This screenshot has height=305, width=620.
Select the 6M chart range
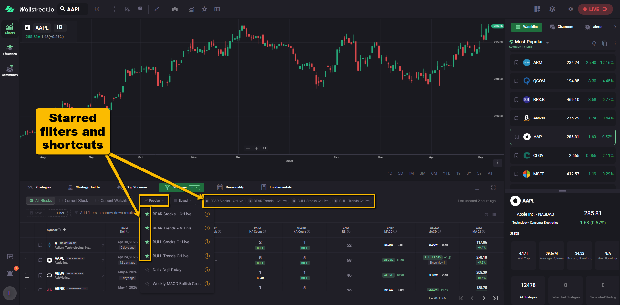point(434,173)
